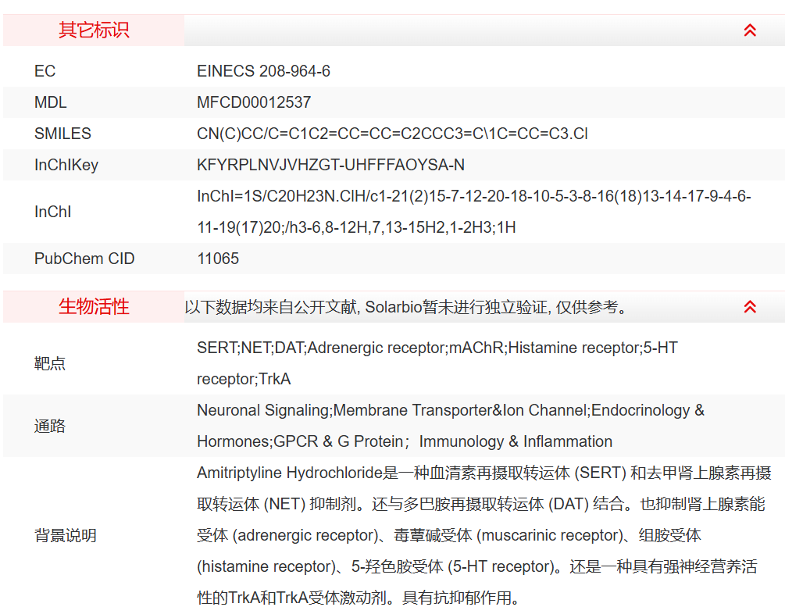The image size is (785, 607).
Task: Click the EINECS 208-964-6 value
Action: tap(263, 71)
